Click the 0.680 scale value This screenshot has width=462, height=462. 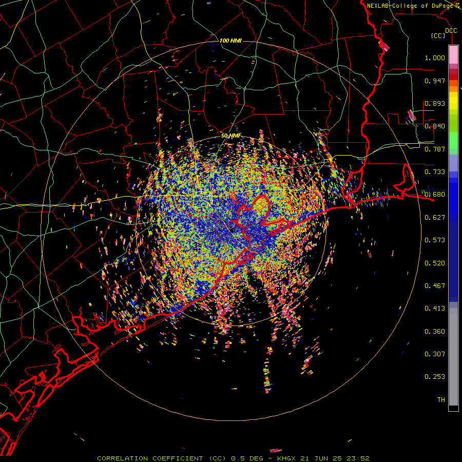click(x=435, y=195)
